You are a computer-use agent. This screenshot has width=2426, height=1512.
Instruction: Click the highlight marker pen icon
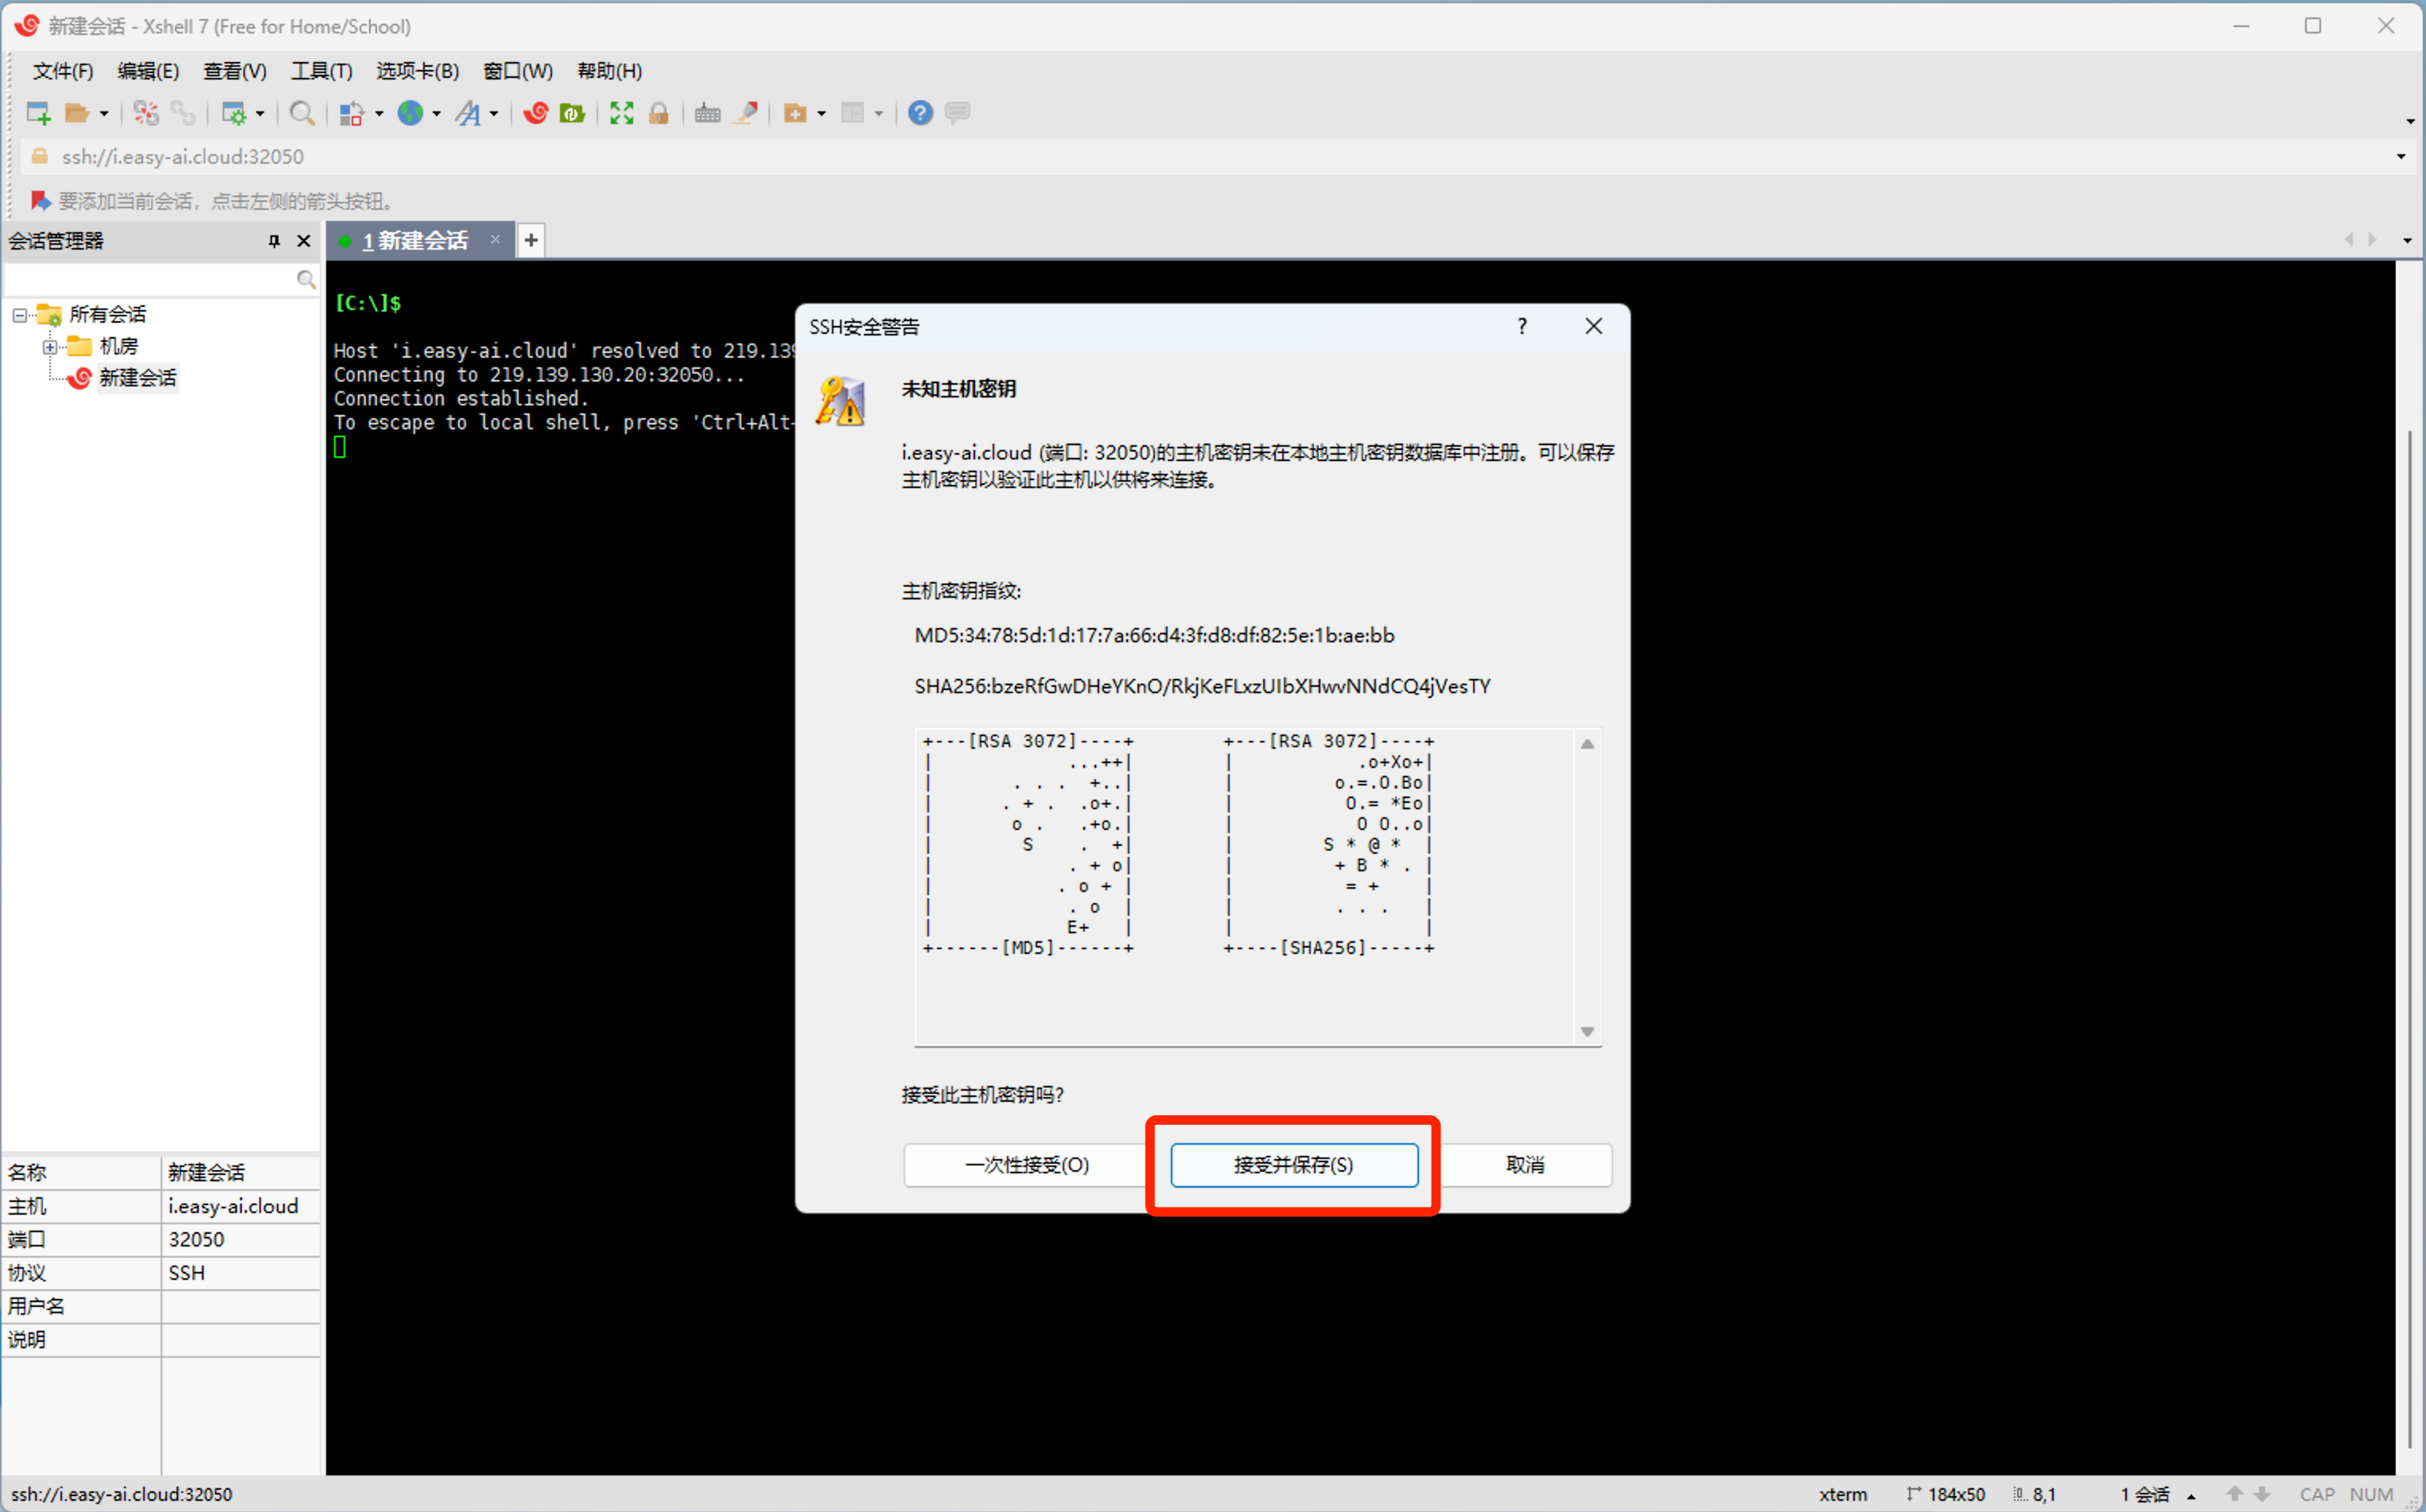(x=745, y=113)
